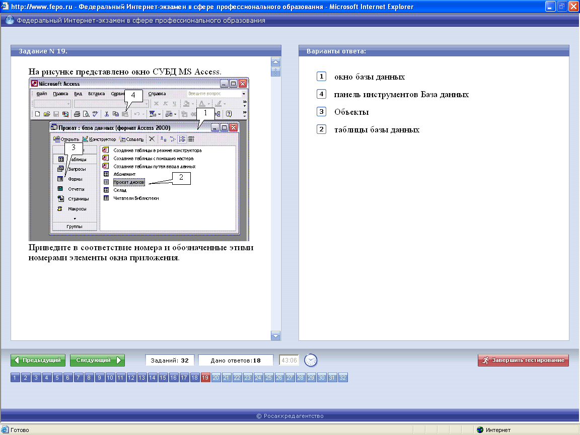This screenshot has width=580, height=435.
Task: Click the Copy icon in Access toolbar
Action: (x=116, y=114)
